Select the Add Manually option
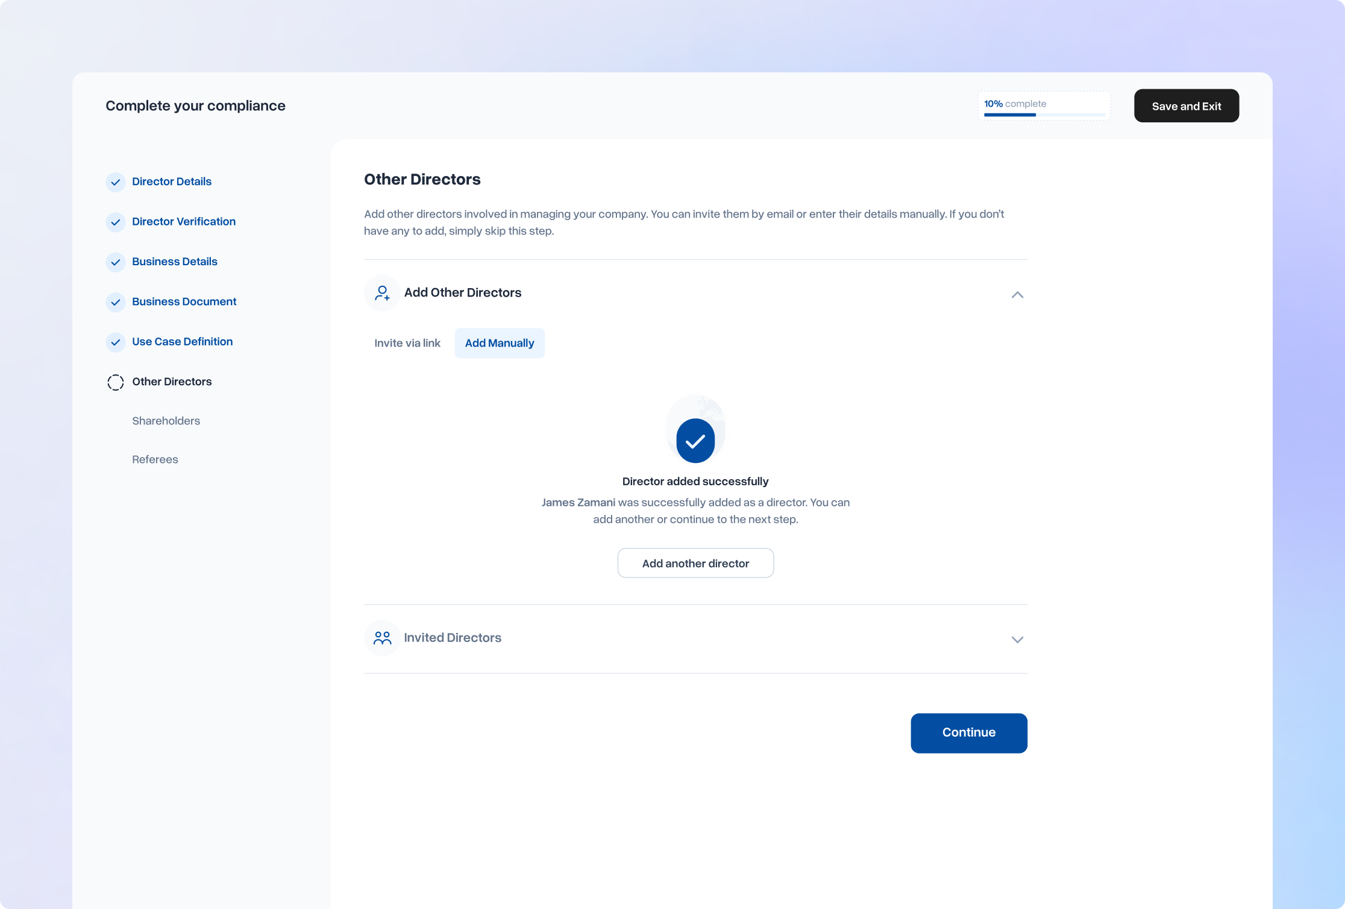Image resolution: width=1345 pixels, height=909 pixels. [500, 343]
